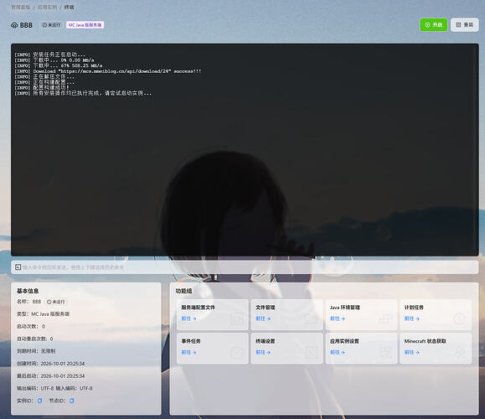Click the cloud icon beside BBB
The height and width of the screenshot is (419, 485).
pyautogui.click(x=14, y=25)
